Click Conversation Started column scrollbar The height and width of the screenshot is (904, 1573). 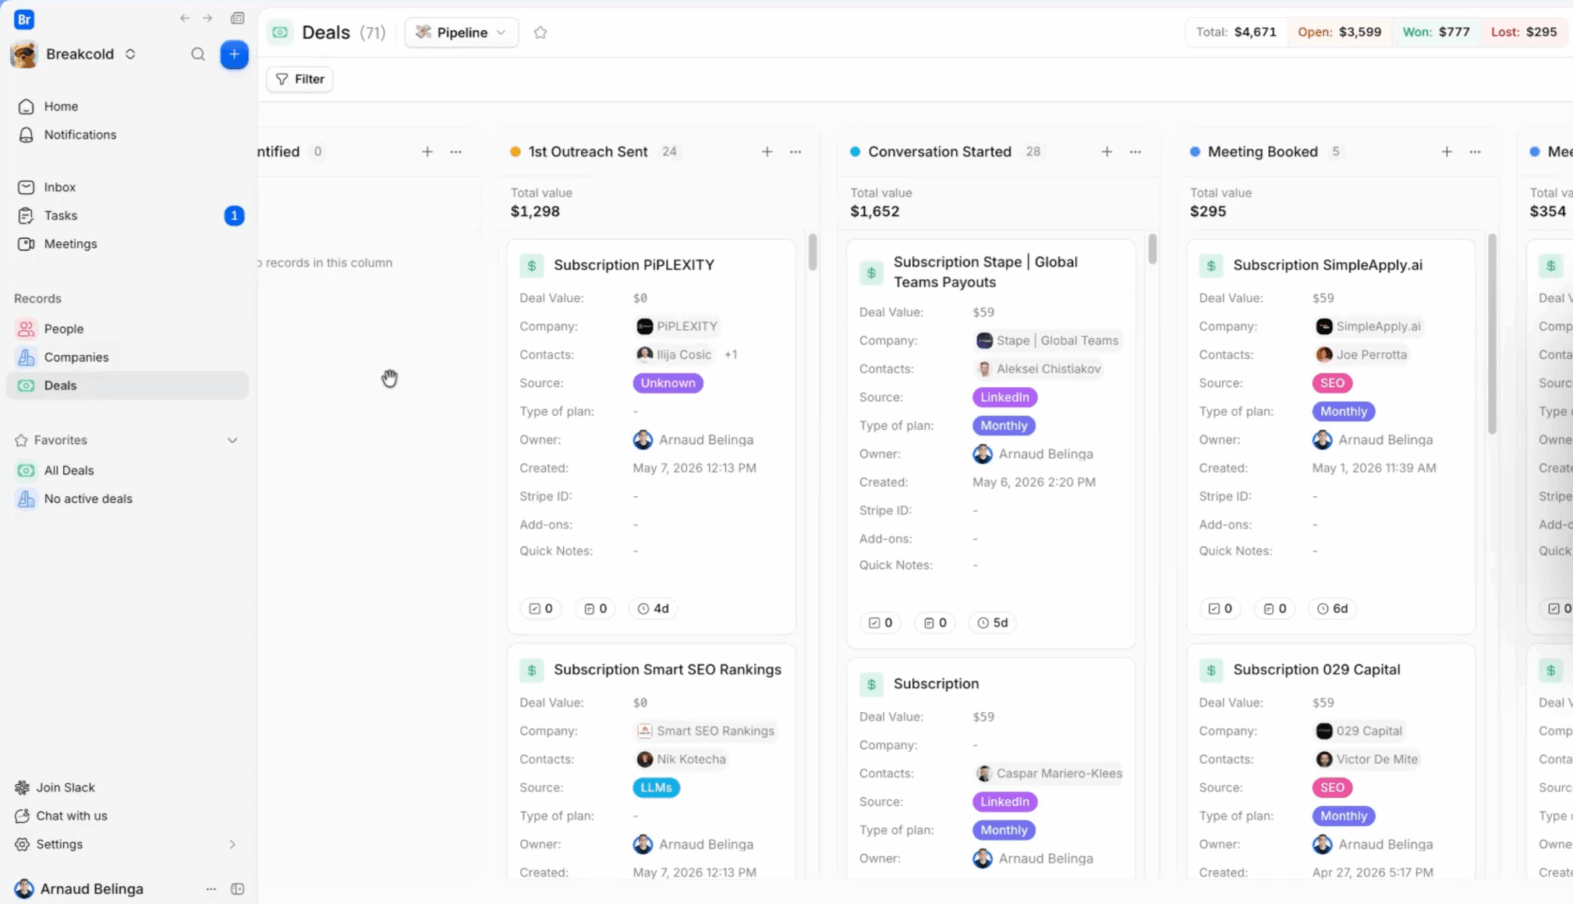pyautogui.click(x=1152, y=249)
